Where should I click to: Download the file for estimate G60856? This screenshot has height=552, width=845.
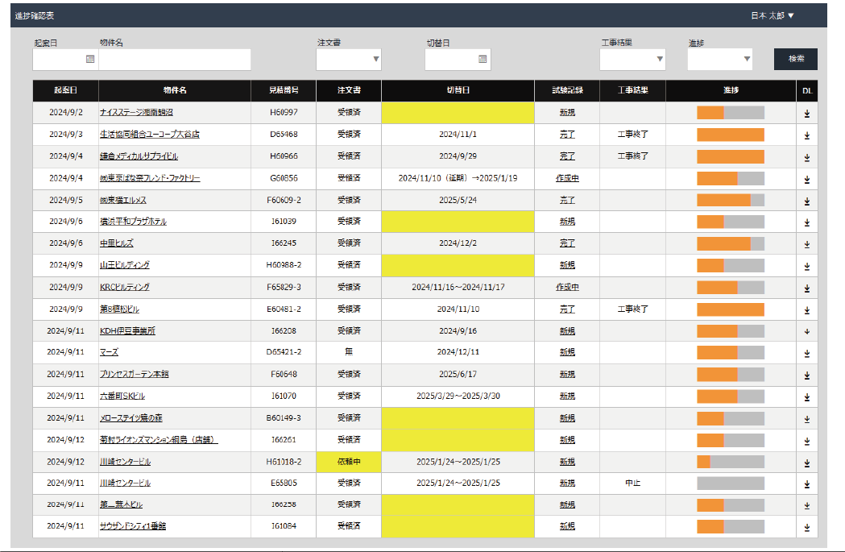[806, 179]
